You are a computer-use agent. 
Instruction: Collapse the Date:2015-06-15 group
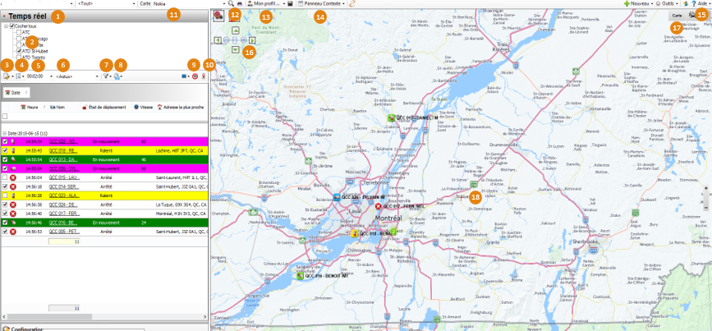pos(3,133)
